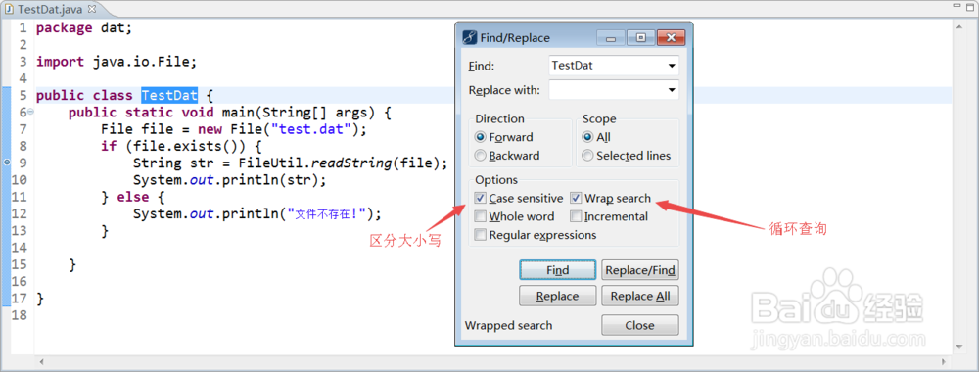Click the vertical scrollbar up arrow

[x=960, y=27]
